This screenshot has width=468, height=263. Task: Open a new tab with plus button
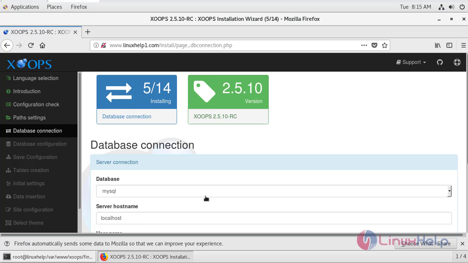click(87, 32)
